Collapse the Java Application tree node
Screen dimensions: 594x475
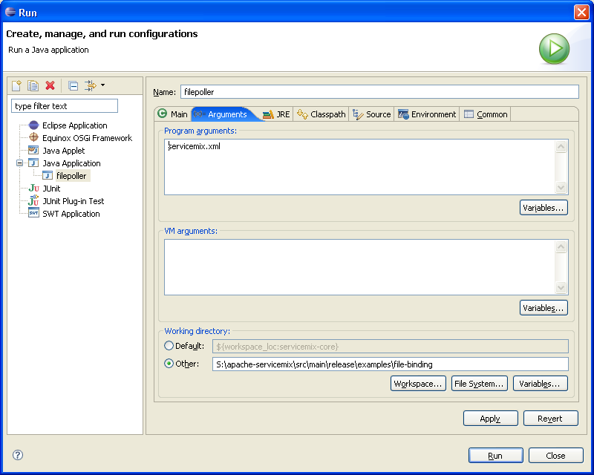20,163
